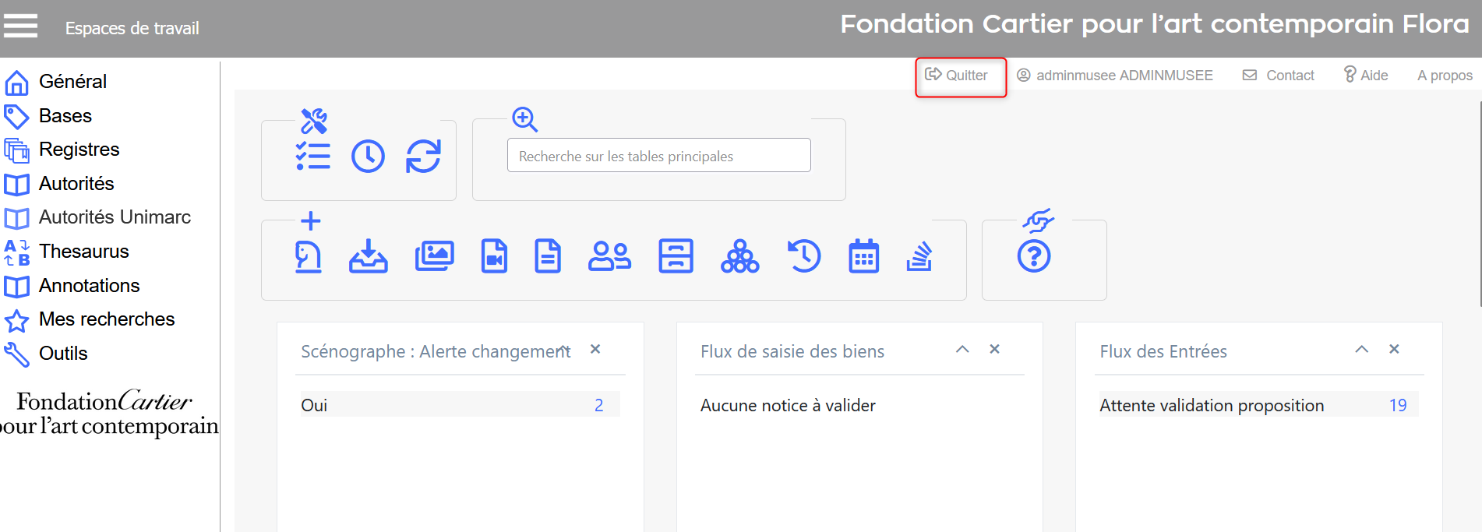Close the Scénographe Alerte changement panel
The height and width of the screenshot is (532, 1482).
(595, 349)
